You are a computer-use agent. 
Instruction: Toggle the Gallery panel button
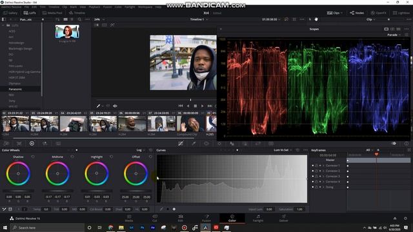(x=10, y=13)
